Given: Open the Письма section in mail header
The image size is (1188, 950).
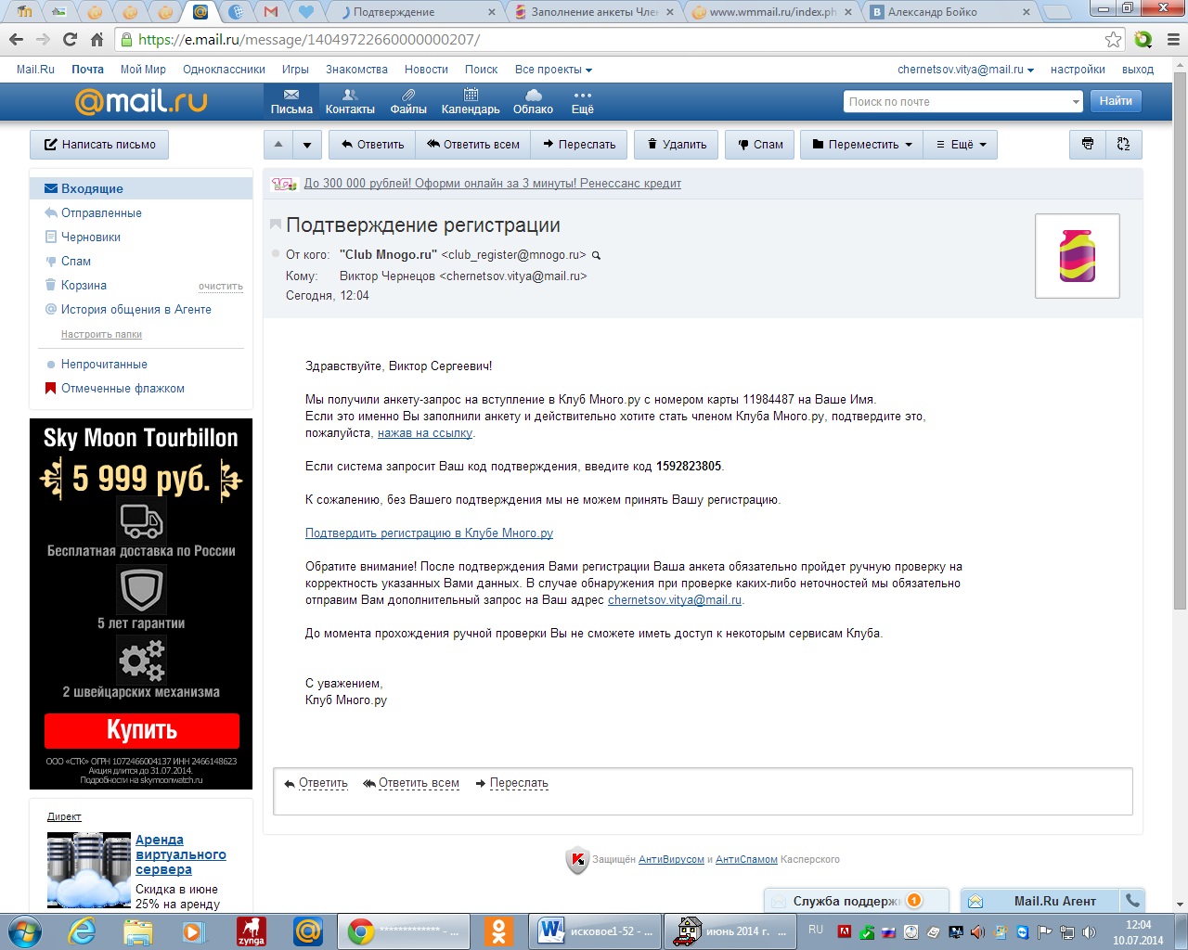Looking at the screenshot, I should pyautogui.click(x=291, y=102).
